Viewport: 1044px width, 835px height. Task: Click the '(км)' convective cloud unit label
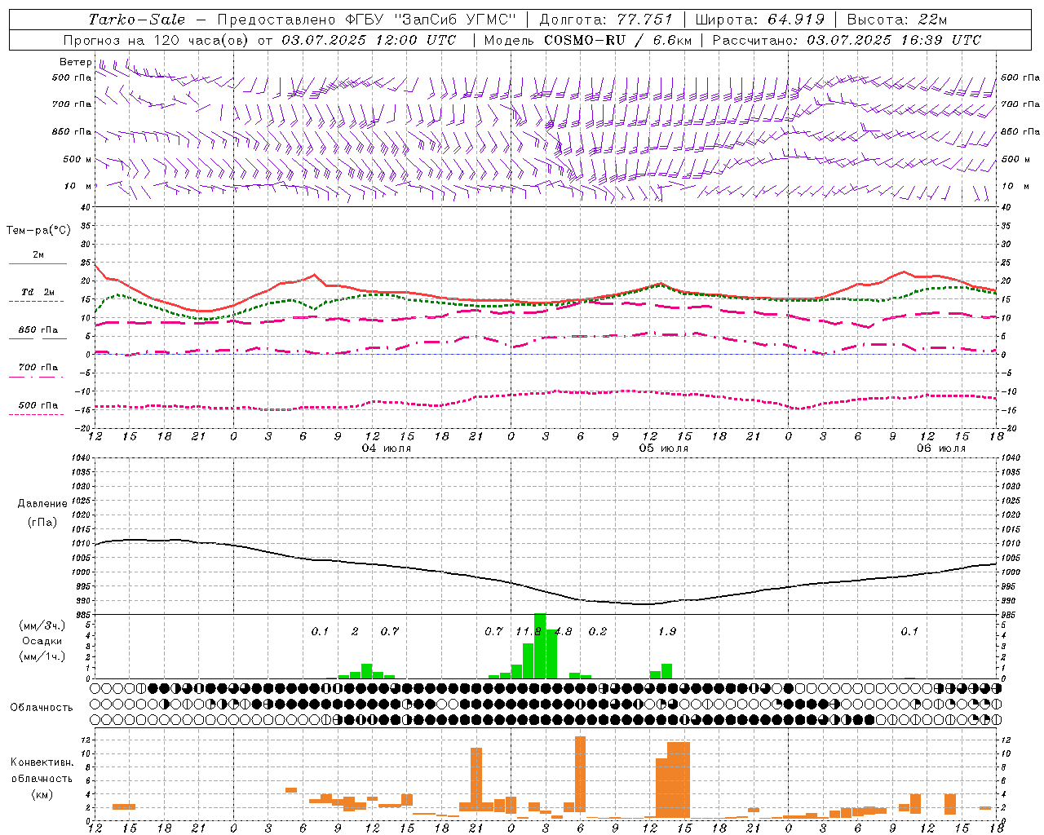coord(42,794)
